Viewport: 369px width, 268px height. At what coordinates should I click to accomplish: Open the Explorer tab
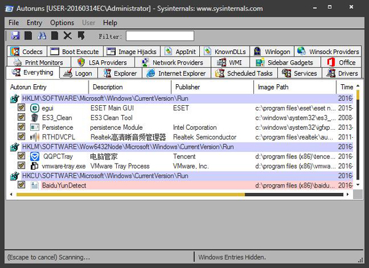tap(120, 73)
